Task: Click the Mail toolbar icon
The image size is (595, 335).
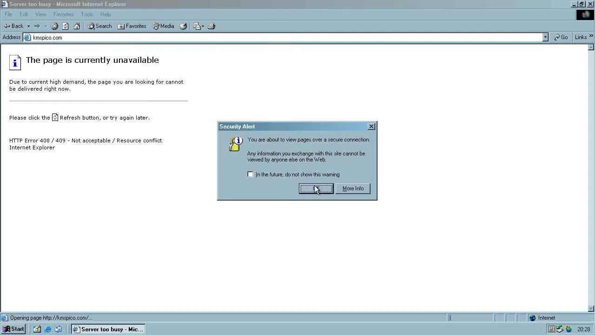Action: tap(197, 26)
